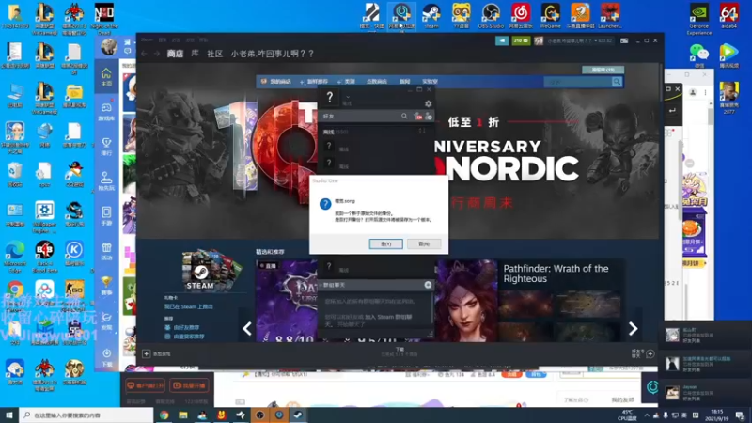
Task: Click the Windows taskbar search box
Action: [x=86, y=415]
